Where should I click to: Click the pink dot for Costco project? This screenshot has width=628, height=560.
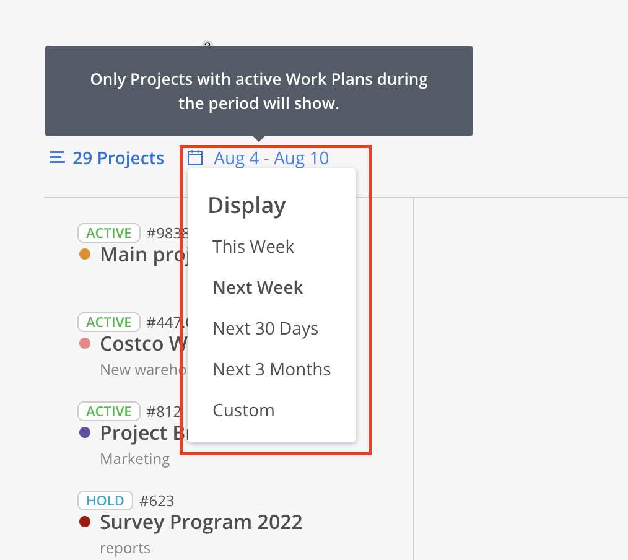coord(85,343)
